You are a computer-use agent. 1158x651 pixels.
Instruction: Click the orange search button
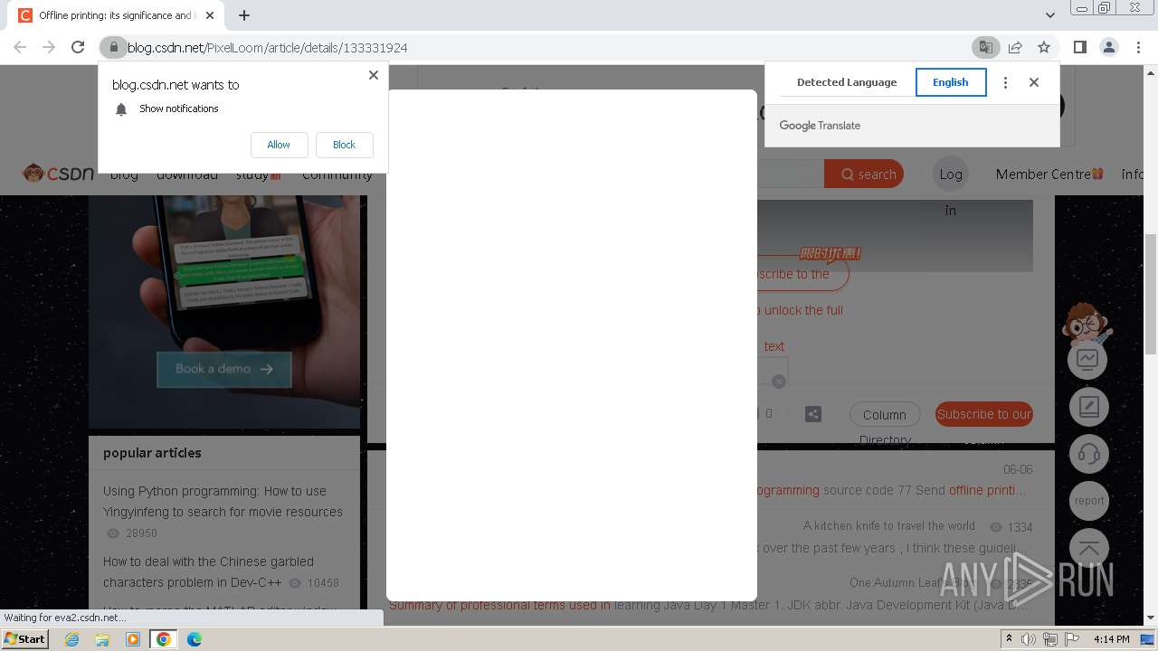point(864,174)
